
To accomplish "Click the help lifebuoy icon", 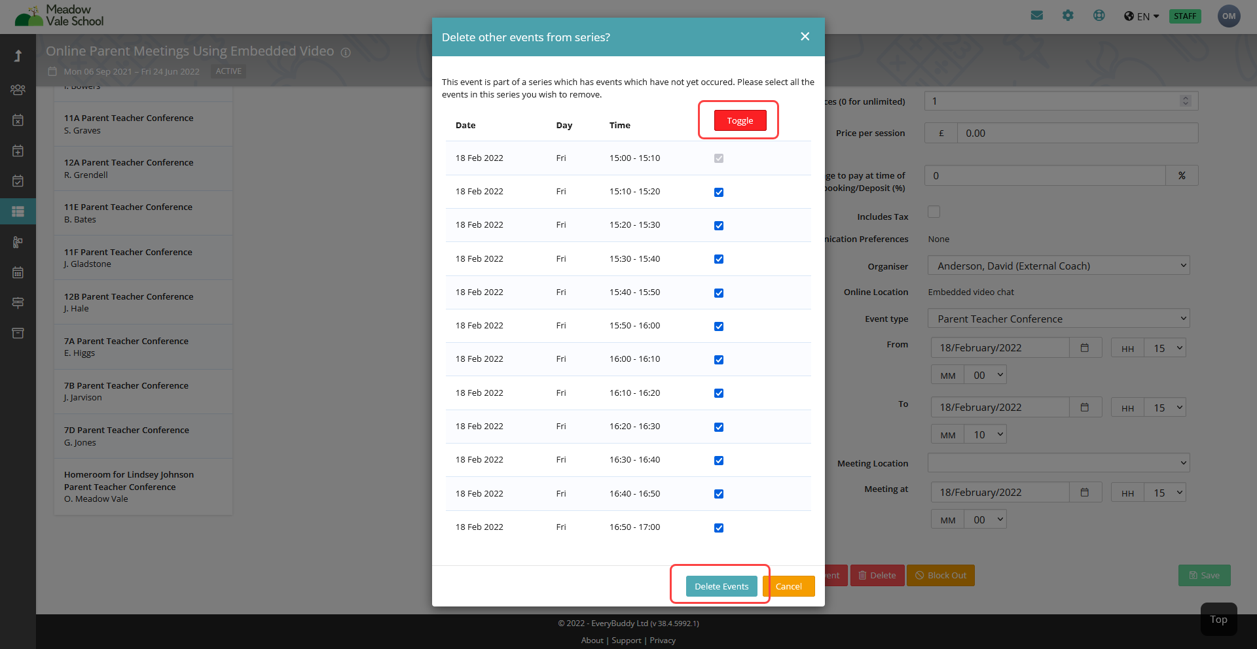I will (1099, 15).
